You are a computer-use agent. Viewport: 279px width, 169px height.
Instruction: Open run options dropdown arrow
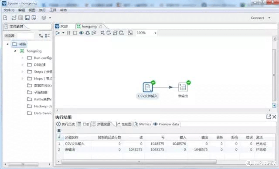[63, 33]
